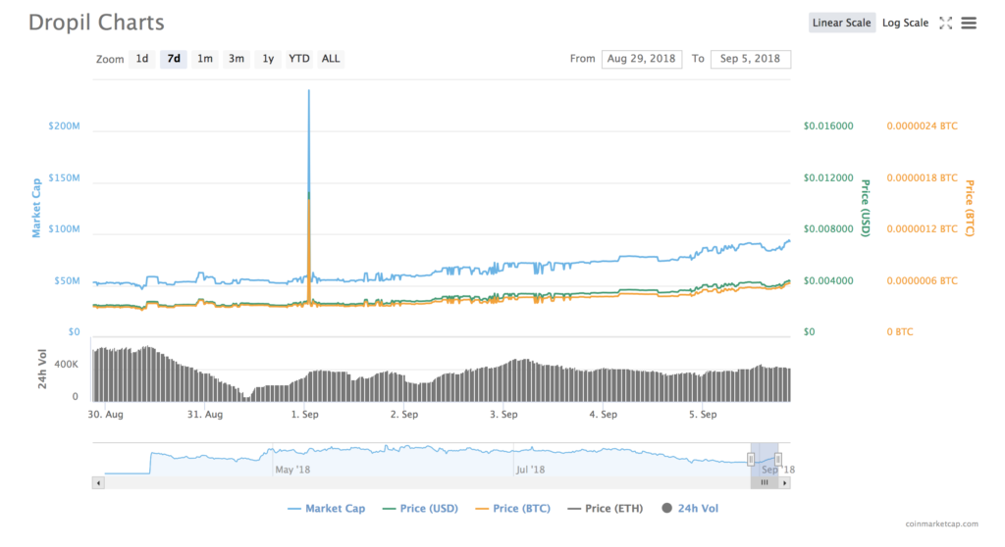Viewport: 1005px width, 547px height.
Task: Click the navigator scroll right arrow
Action: [x=784, y=482]
